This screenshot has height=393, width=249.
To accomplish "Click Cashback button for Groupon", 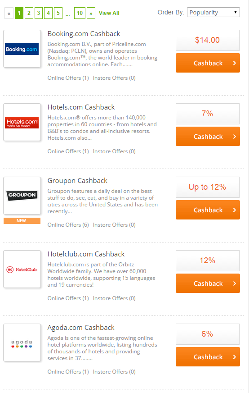I will [208, 210].
